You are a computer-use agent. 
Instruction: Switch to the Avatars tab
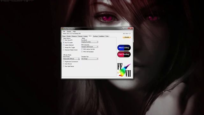tap(85, 36)
